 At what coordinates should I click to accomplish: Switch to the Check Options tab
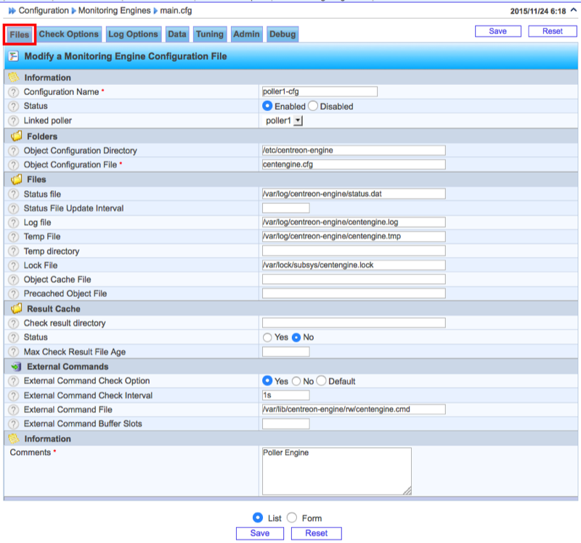click(69, 34)
